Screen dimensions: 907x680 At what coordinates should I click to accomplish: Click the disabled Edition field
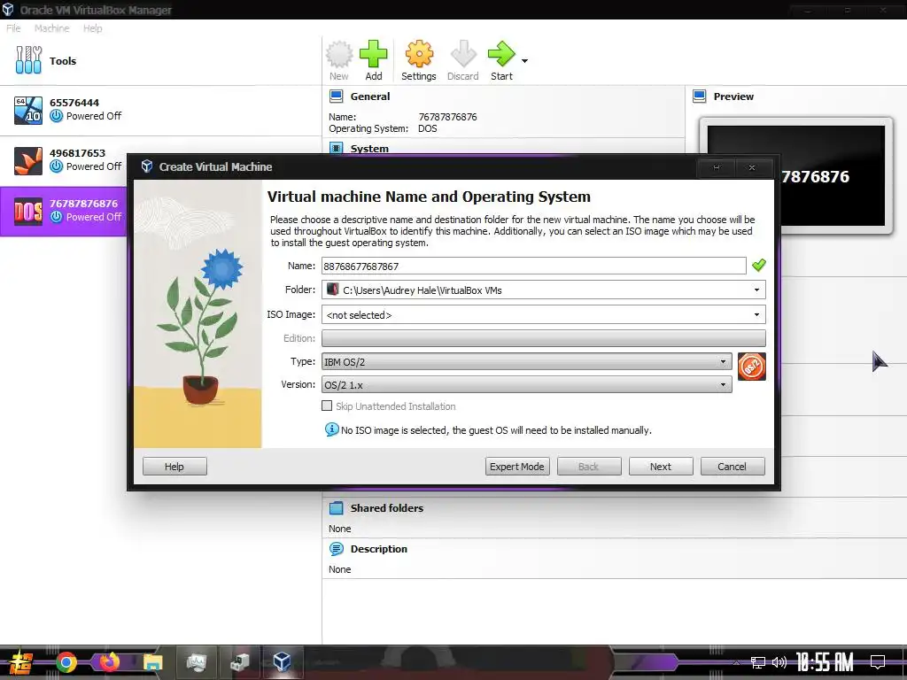click(543, 337)
